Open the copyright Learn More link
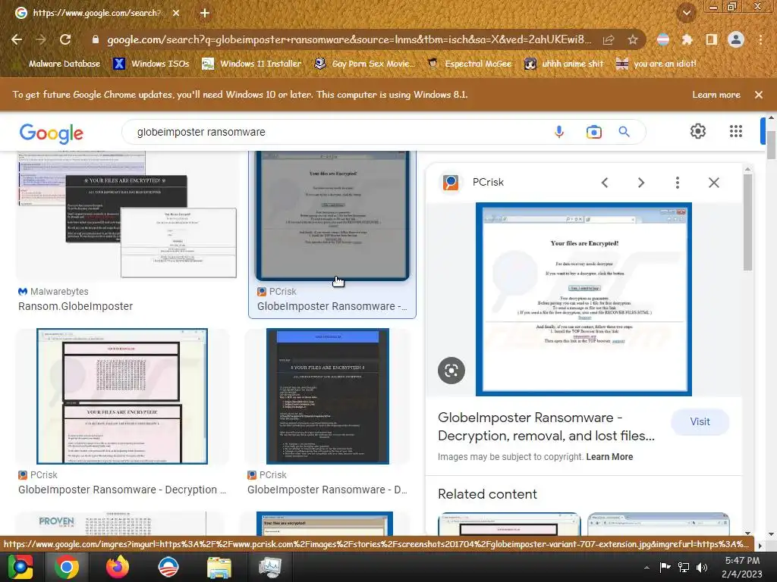 tap(609, 457)
